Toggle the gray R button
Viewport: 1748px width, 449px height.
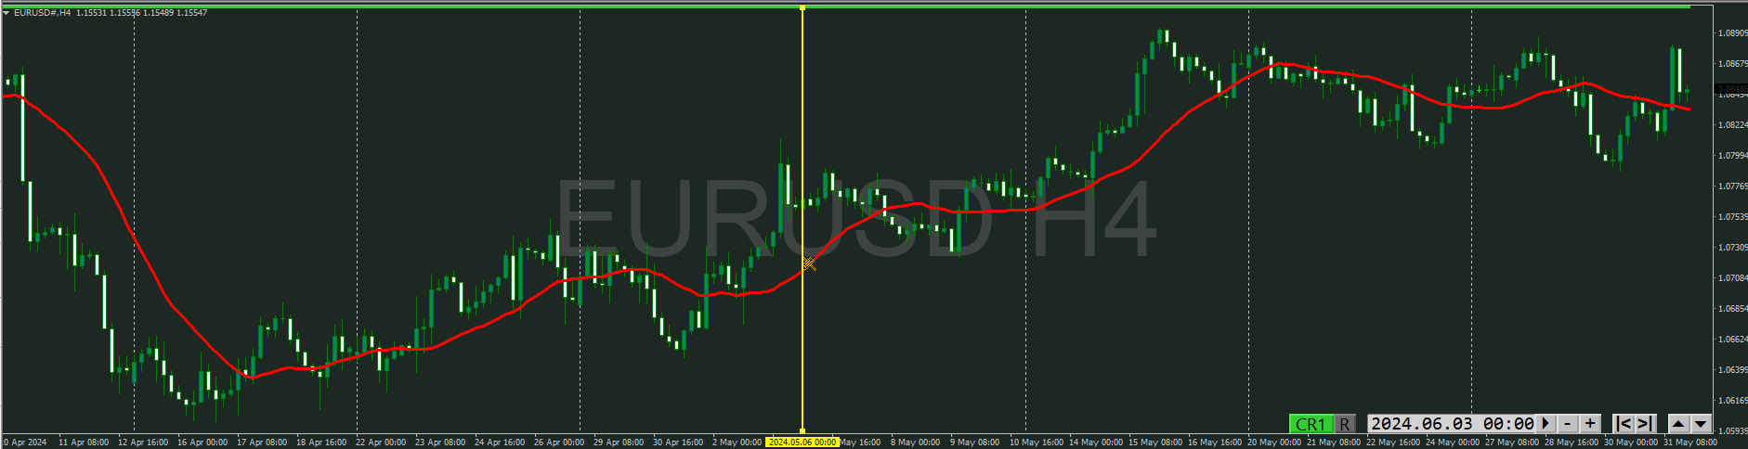point(1344,424)
